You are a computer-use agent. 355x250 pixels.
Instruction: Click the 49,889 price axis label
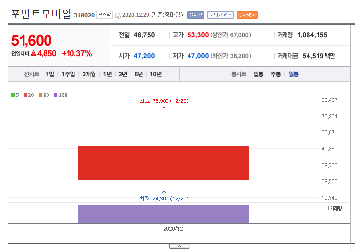330,149
